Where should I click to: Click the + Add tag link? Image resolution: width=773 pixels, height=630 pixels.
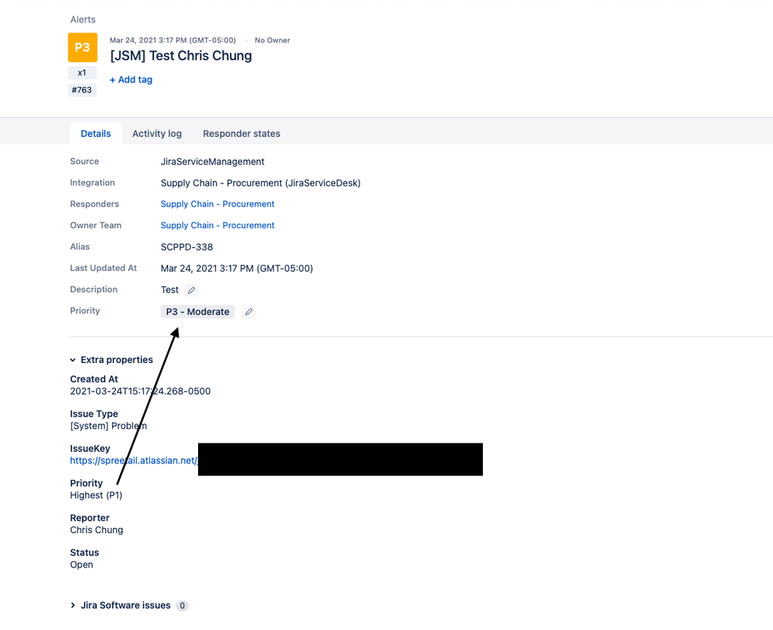pyautogui.click(x=131, y=80)
